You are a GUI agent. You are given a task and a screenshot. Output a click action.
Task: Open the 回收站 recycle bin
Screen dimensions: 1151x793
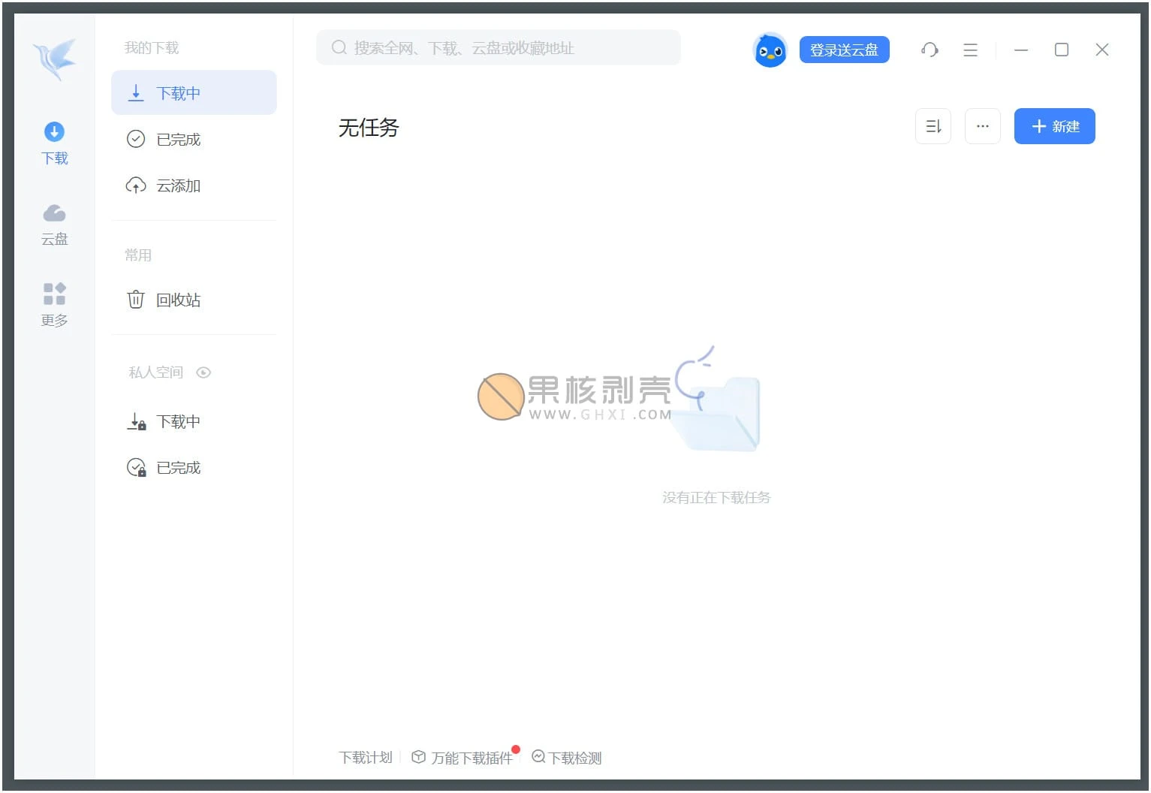178,300
